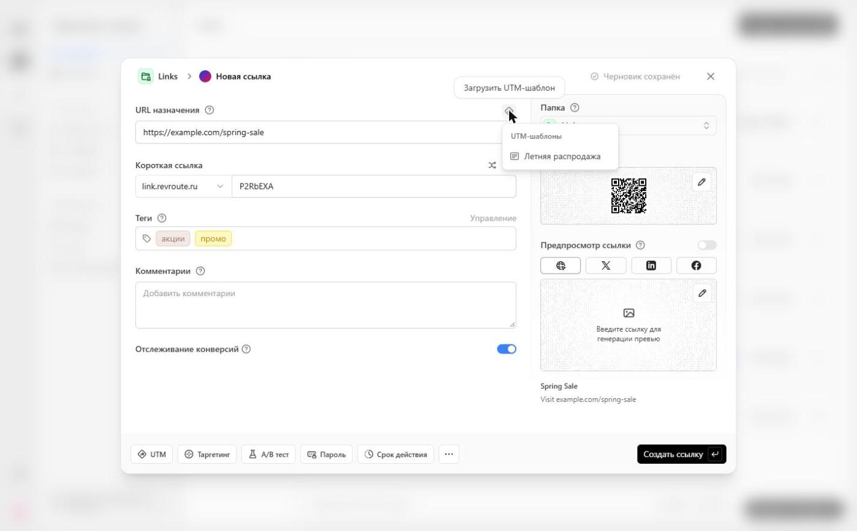Click the промо tag chip
The width and height of the screenshot is (857, 531).
click(213, 239)
